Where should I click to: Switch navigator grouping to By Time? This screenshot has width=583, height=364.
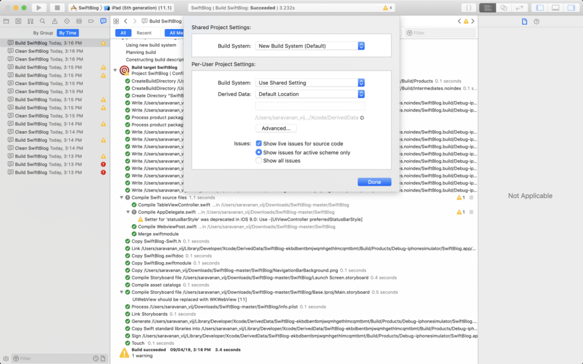pos(67,33)
